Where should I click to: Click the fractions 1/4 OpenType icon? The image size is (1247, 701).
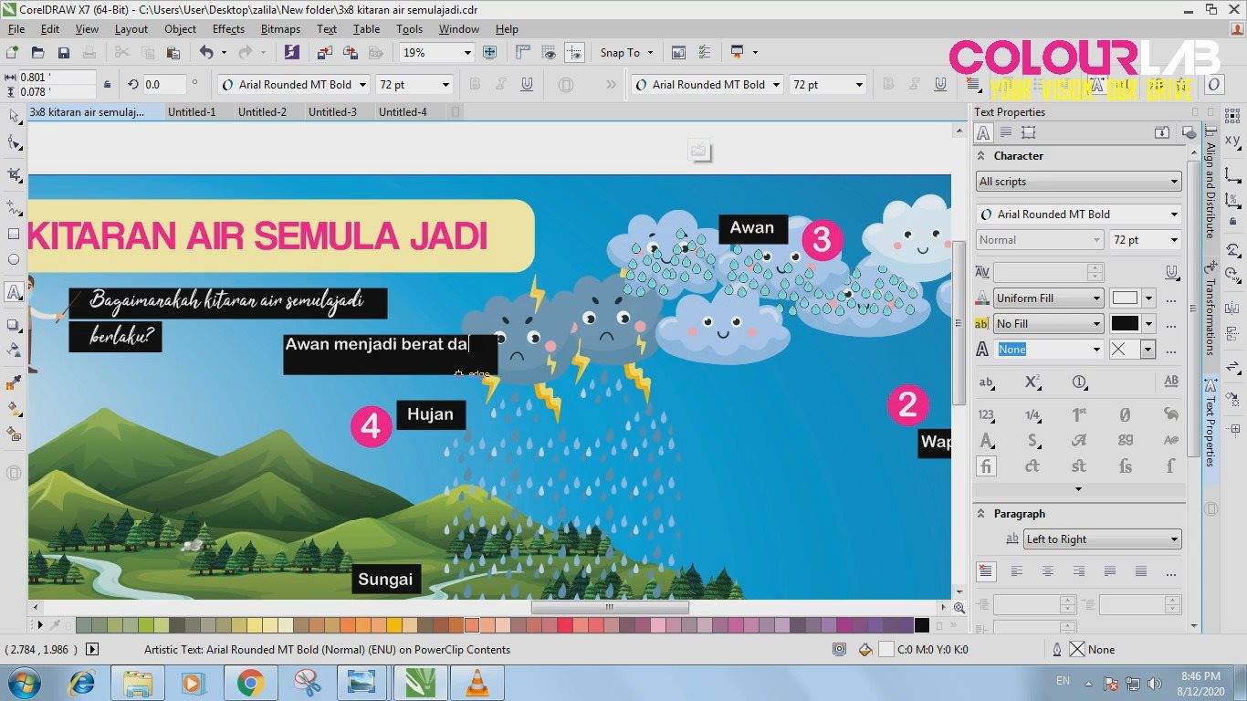pyautogui.click(x=1032, y=415)
